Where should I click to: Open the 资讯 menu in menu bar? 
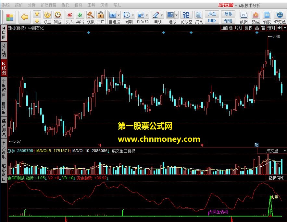pos(104,5)
